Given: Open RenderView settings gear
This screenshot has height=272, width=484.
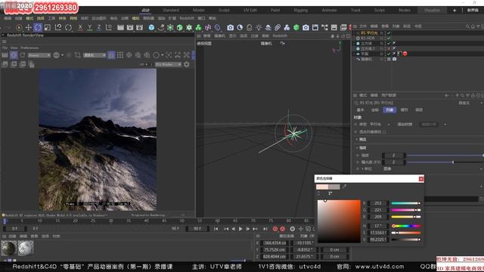Looking at the screenshot, I should pos(187,64).
